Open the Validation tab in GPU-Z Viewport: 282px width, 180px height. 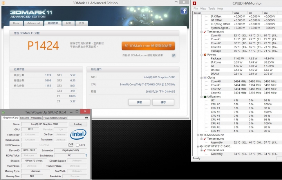[x=36, y=118]
